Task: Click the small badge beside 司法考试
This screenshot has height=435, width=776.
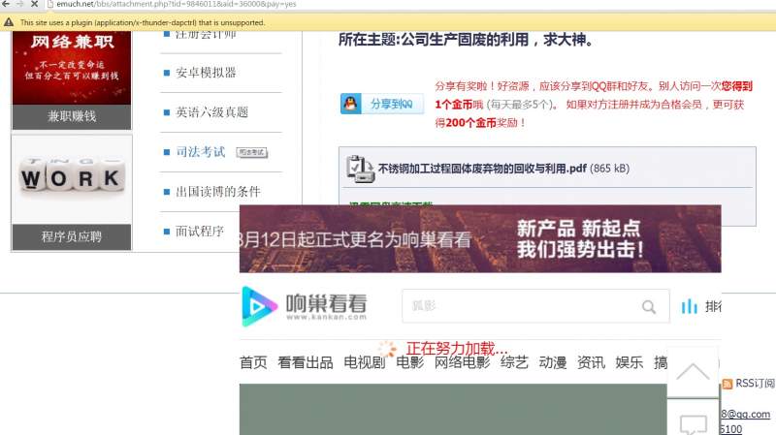Action: (251, 152)
